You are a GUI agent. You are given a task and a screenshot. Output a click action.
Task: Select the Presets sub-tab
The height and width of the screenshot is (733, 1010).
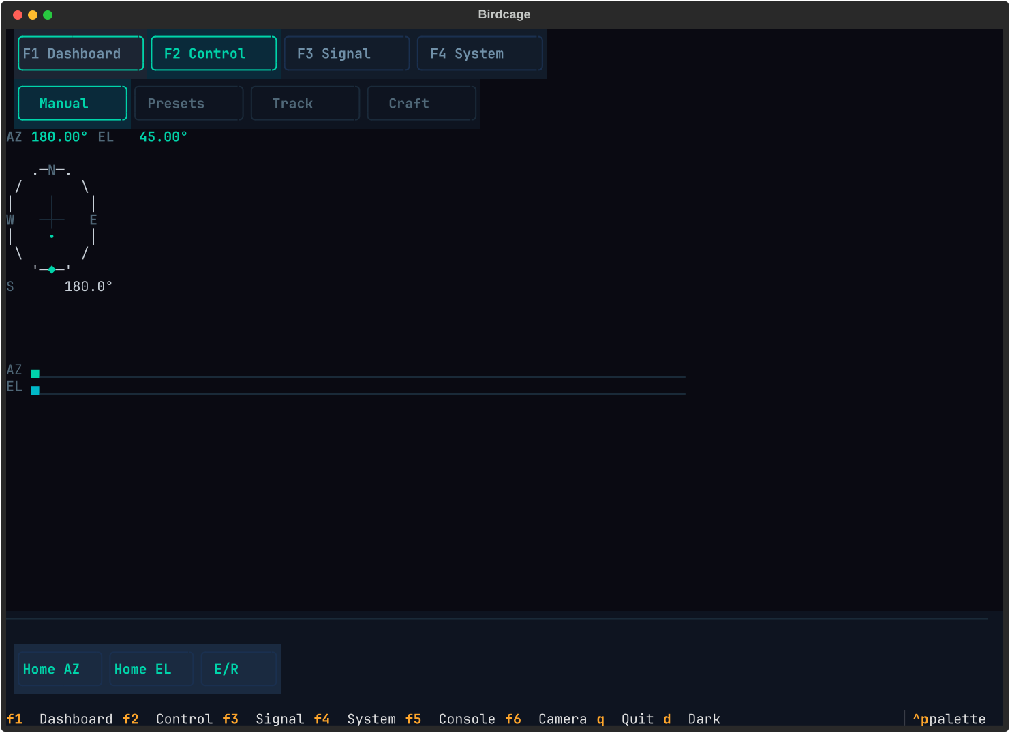[189, 104]
